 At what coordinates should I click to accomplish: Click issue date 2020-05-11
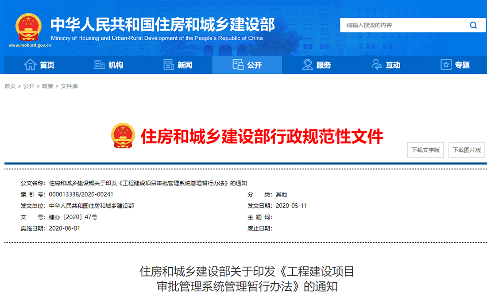point(291,205)
